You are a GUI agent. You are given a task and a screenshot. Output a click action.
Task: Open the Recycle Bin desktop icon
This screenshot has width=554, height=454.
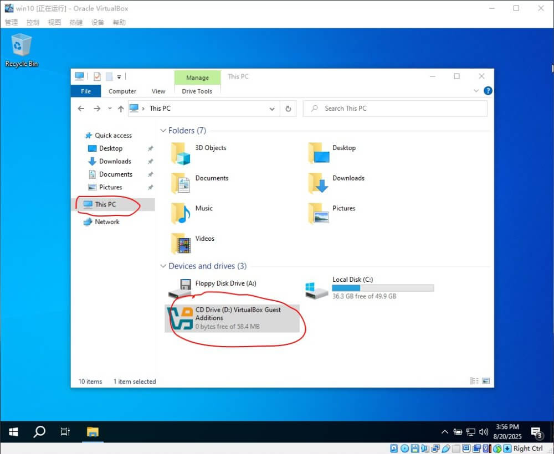21,50
